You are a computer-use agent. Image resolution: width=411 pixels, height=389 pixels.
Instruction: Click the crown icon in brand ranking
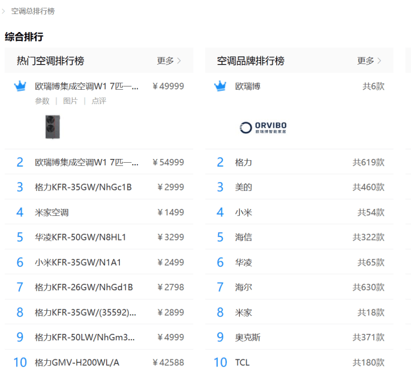(220, 87)
